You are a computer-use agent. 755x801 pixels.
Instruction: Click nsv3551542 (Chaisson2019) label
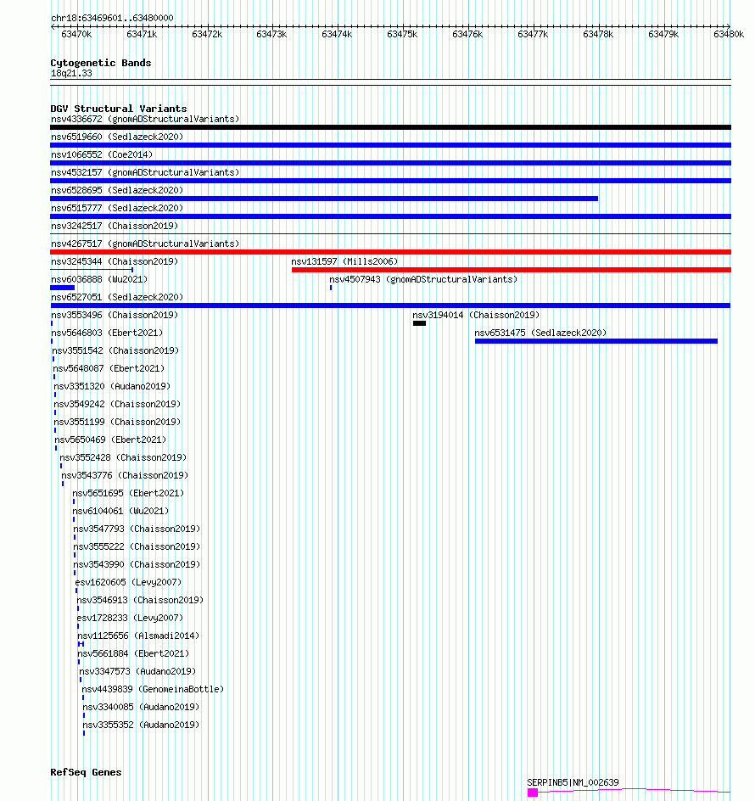click(x=115, y=351)
